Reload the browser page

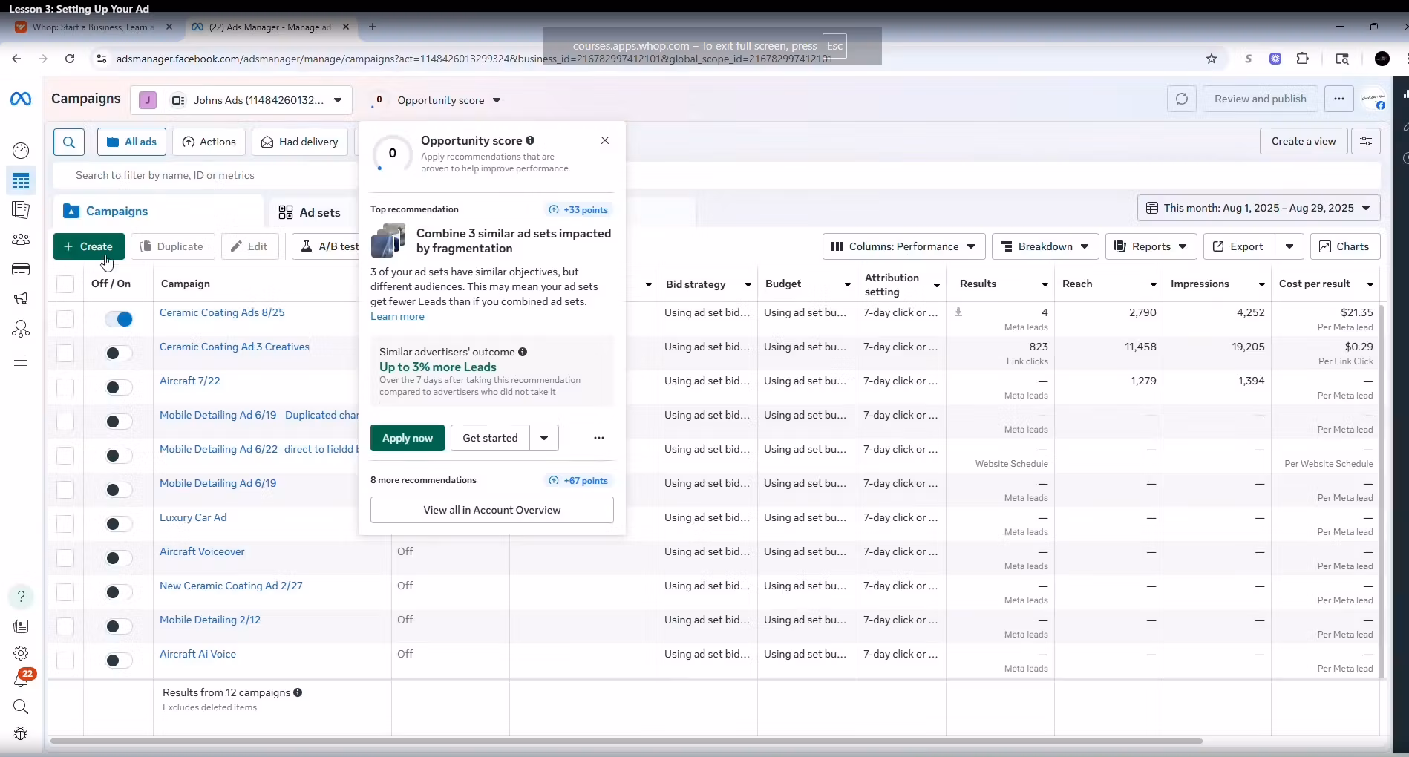coord(70,59)
